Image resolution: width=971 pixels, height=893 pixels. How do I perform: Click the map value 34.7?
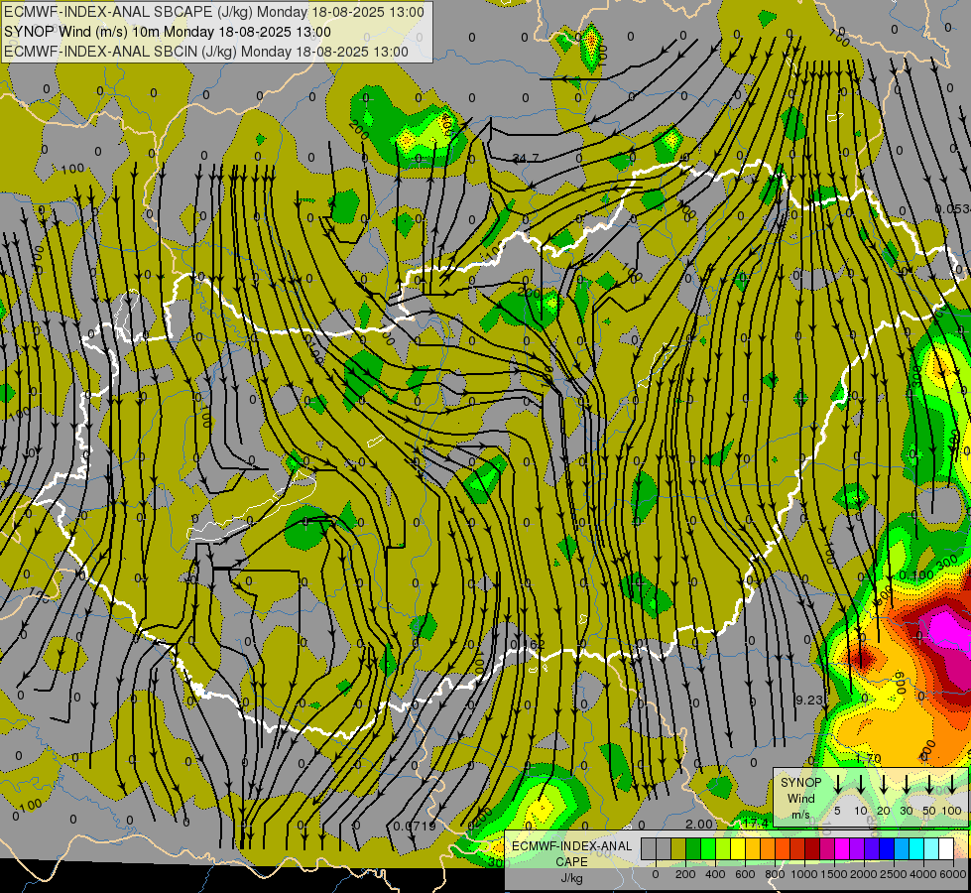526,159
